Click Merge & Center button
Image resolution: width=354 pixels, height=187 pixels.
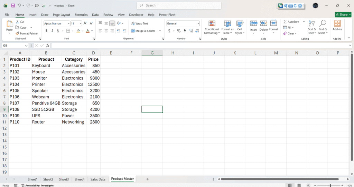click(x=143, y=31)
